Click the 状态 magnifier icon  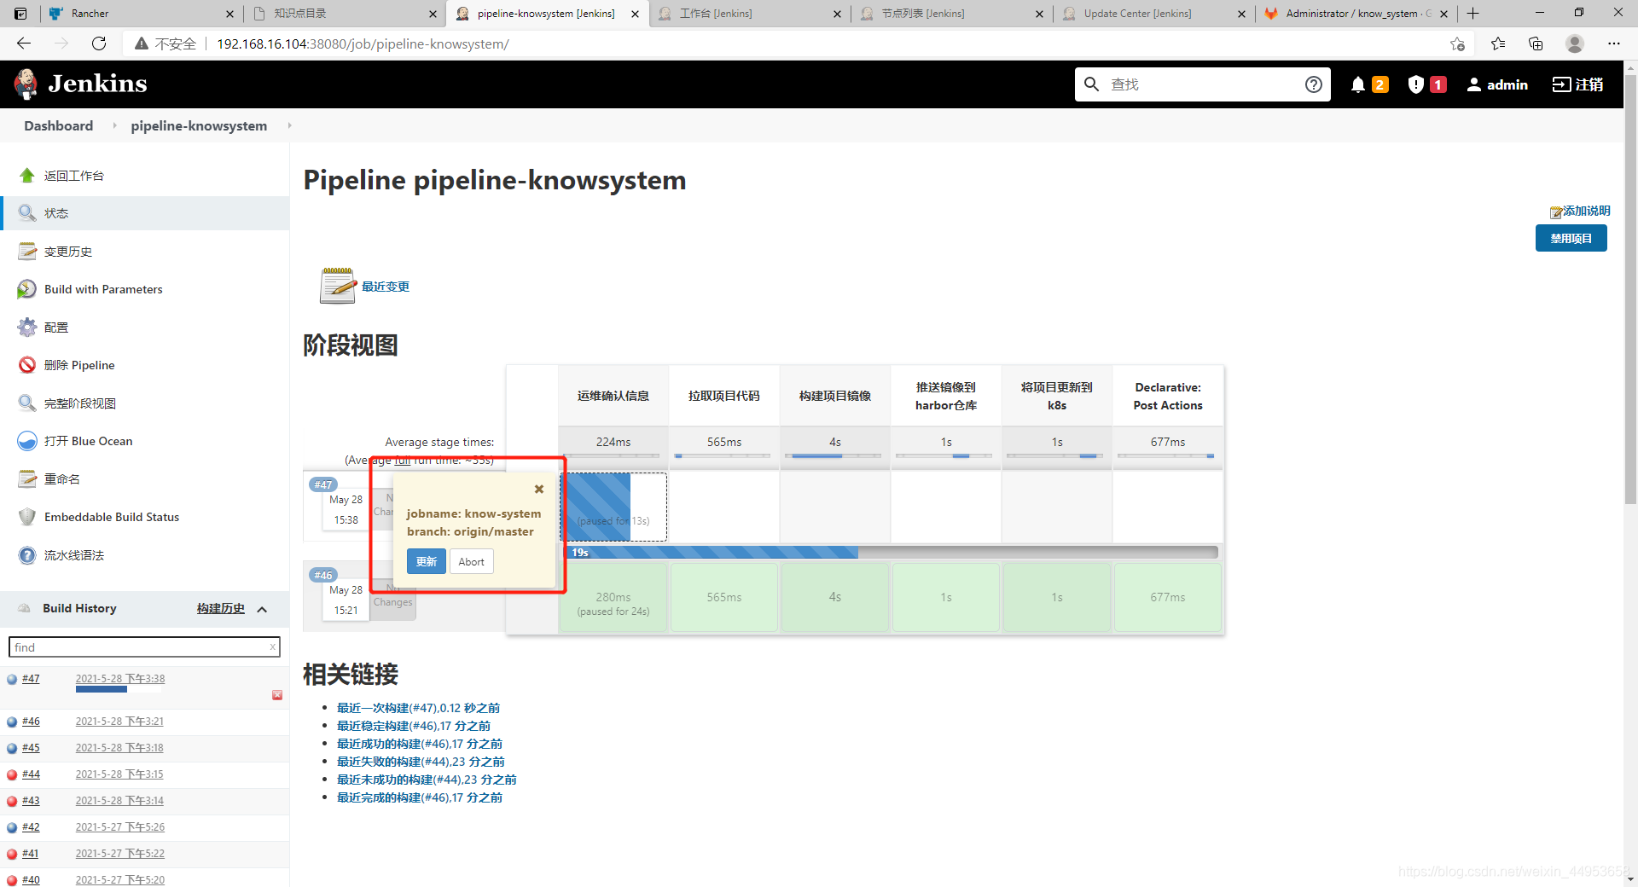tap(27, 213)
